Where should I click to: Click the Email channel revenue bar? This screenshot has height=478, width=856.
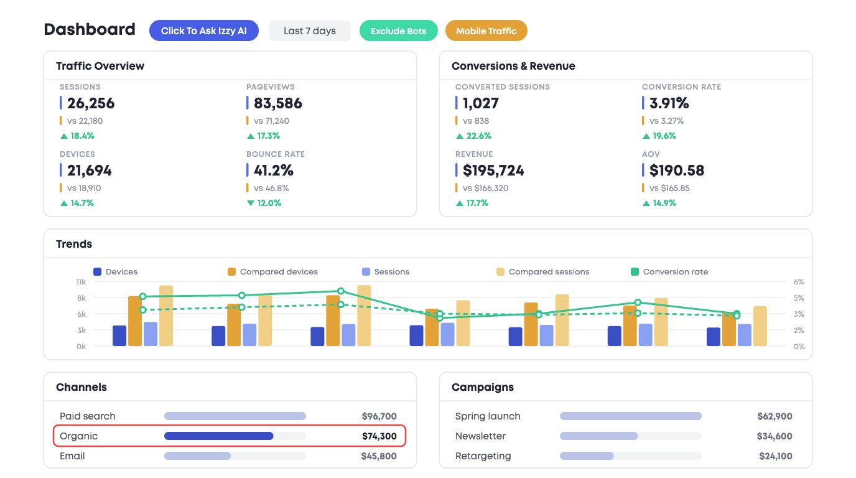235,456
